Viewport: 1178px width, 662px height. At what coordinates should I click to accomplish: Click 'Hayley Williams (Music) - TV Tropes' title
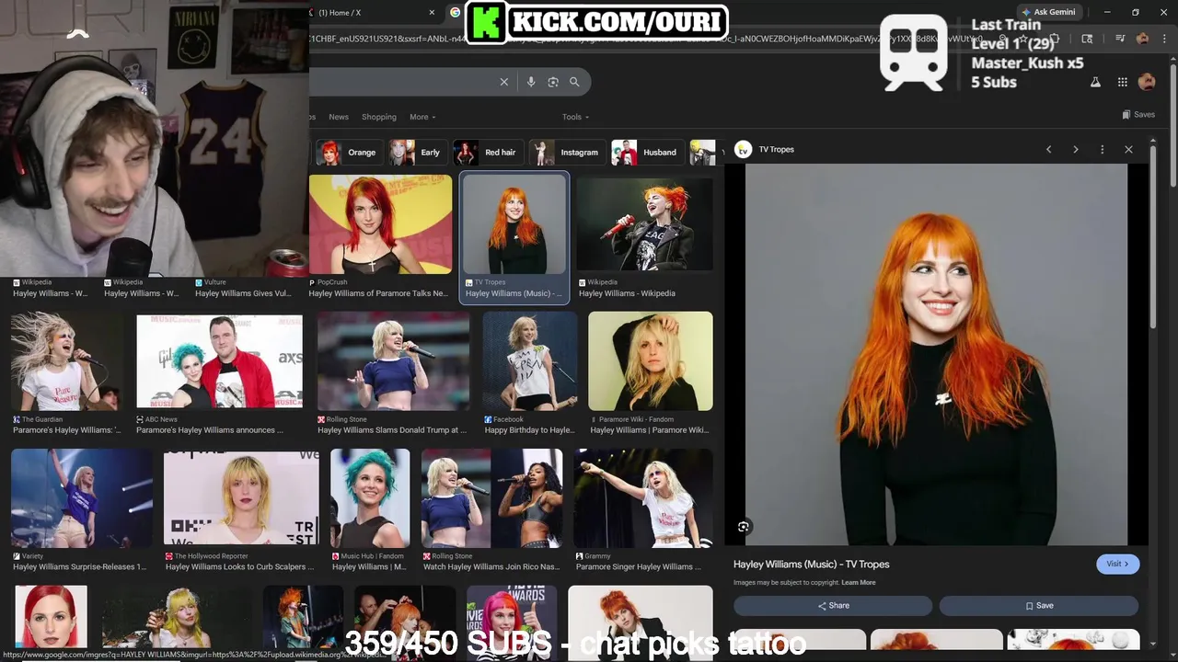point(812,565)
